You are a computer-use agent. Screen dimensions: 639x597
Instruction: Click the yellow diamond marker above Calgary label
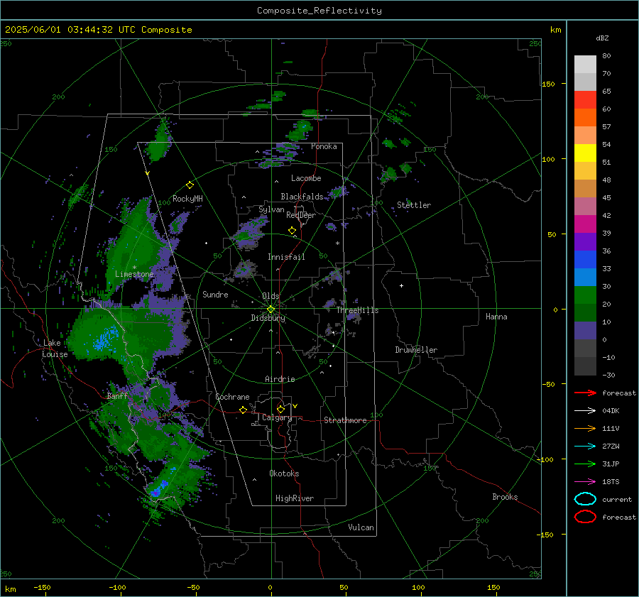[x=280, y=409]
